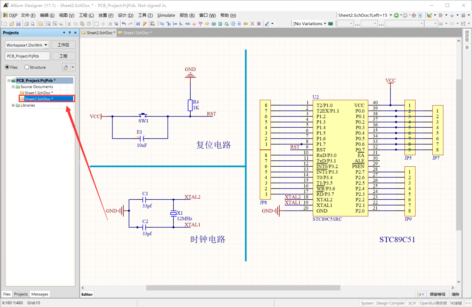Click the Clear Filter funnel icon
Screen dimensions: 472x307
point(116,24)
